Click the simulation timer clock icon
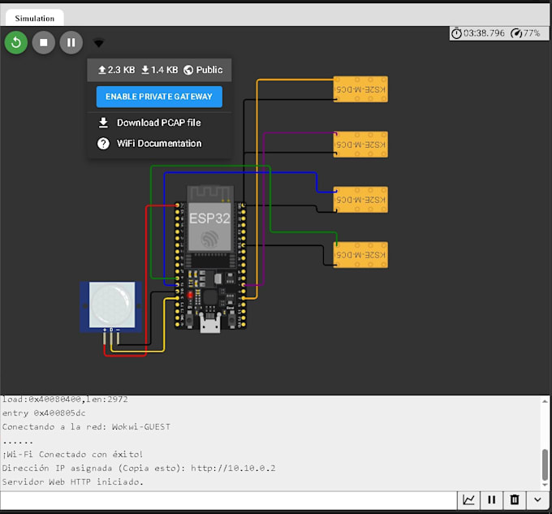This screenshot has width=552, height=514. click(456, 33)
